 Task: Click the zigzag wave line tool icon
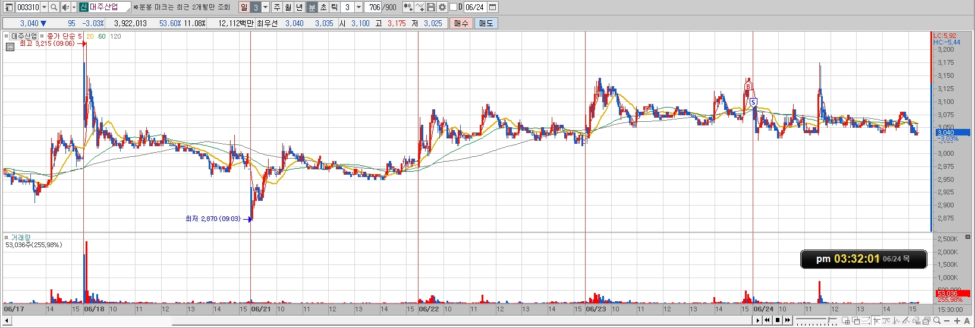click(896, 320)
